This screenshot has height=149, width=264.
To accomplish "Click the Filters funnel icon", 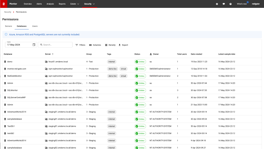I will pyautogui.click(x=77, y=45).
